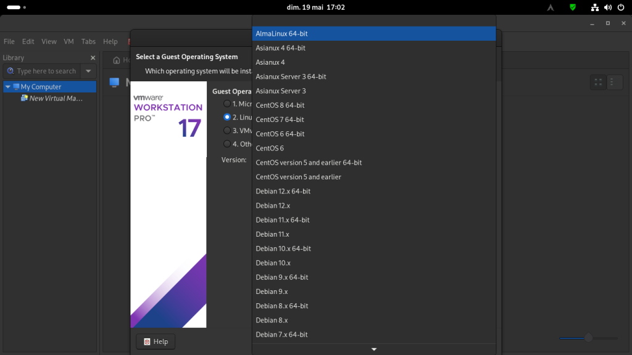Adjust the thumbnail size slider
The height and width of the screenshot is (355, 632).
[588, 338]
